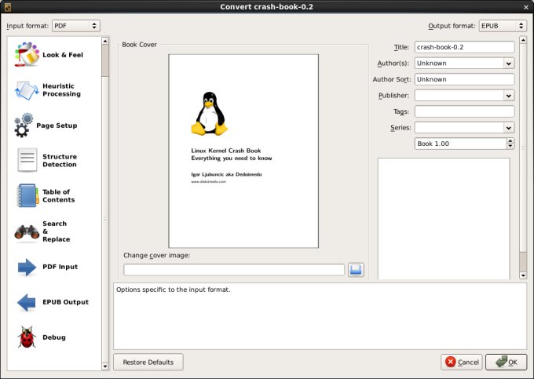The width and height of the screenshot is (534, 379).
Task: Select the Heuristic Processing icon
Action: [x=27, y=90]
